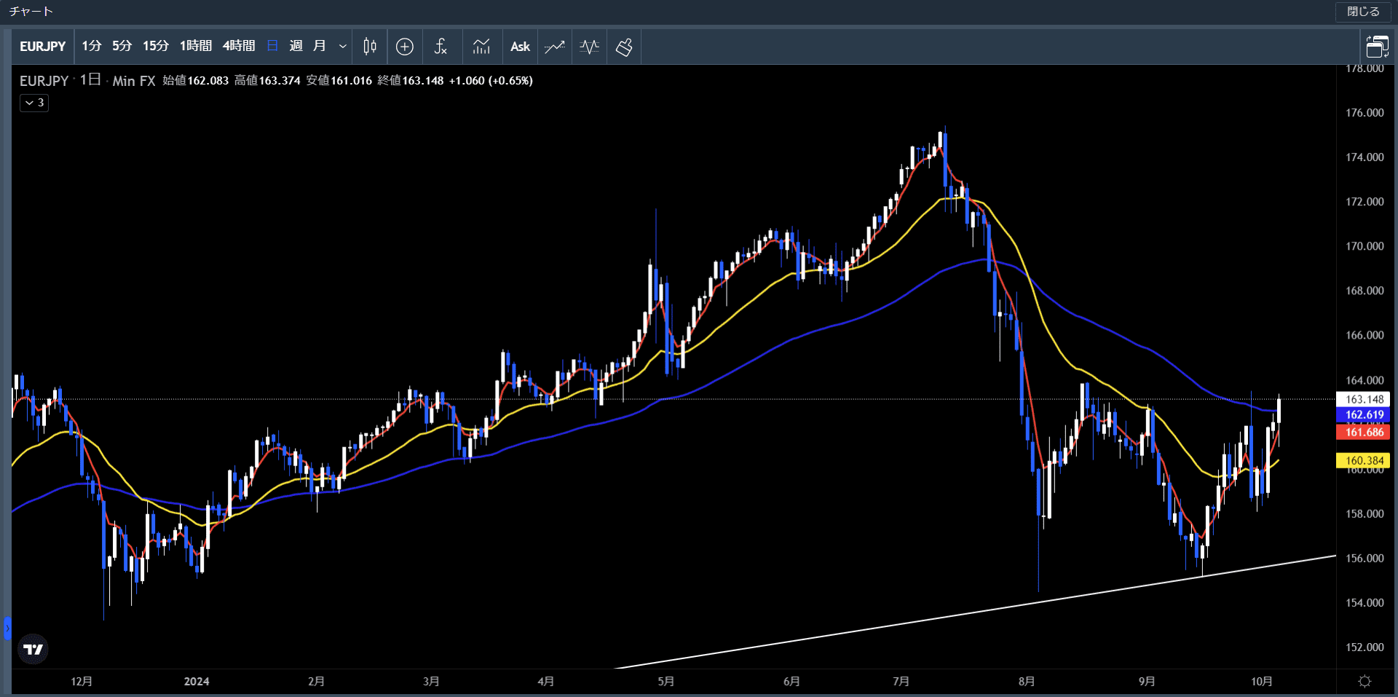Image resolution: width=1398 pixels, height=697 pixels.
Task: Toggle Ask price display
Action: click(520, 47)
